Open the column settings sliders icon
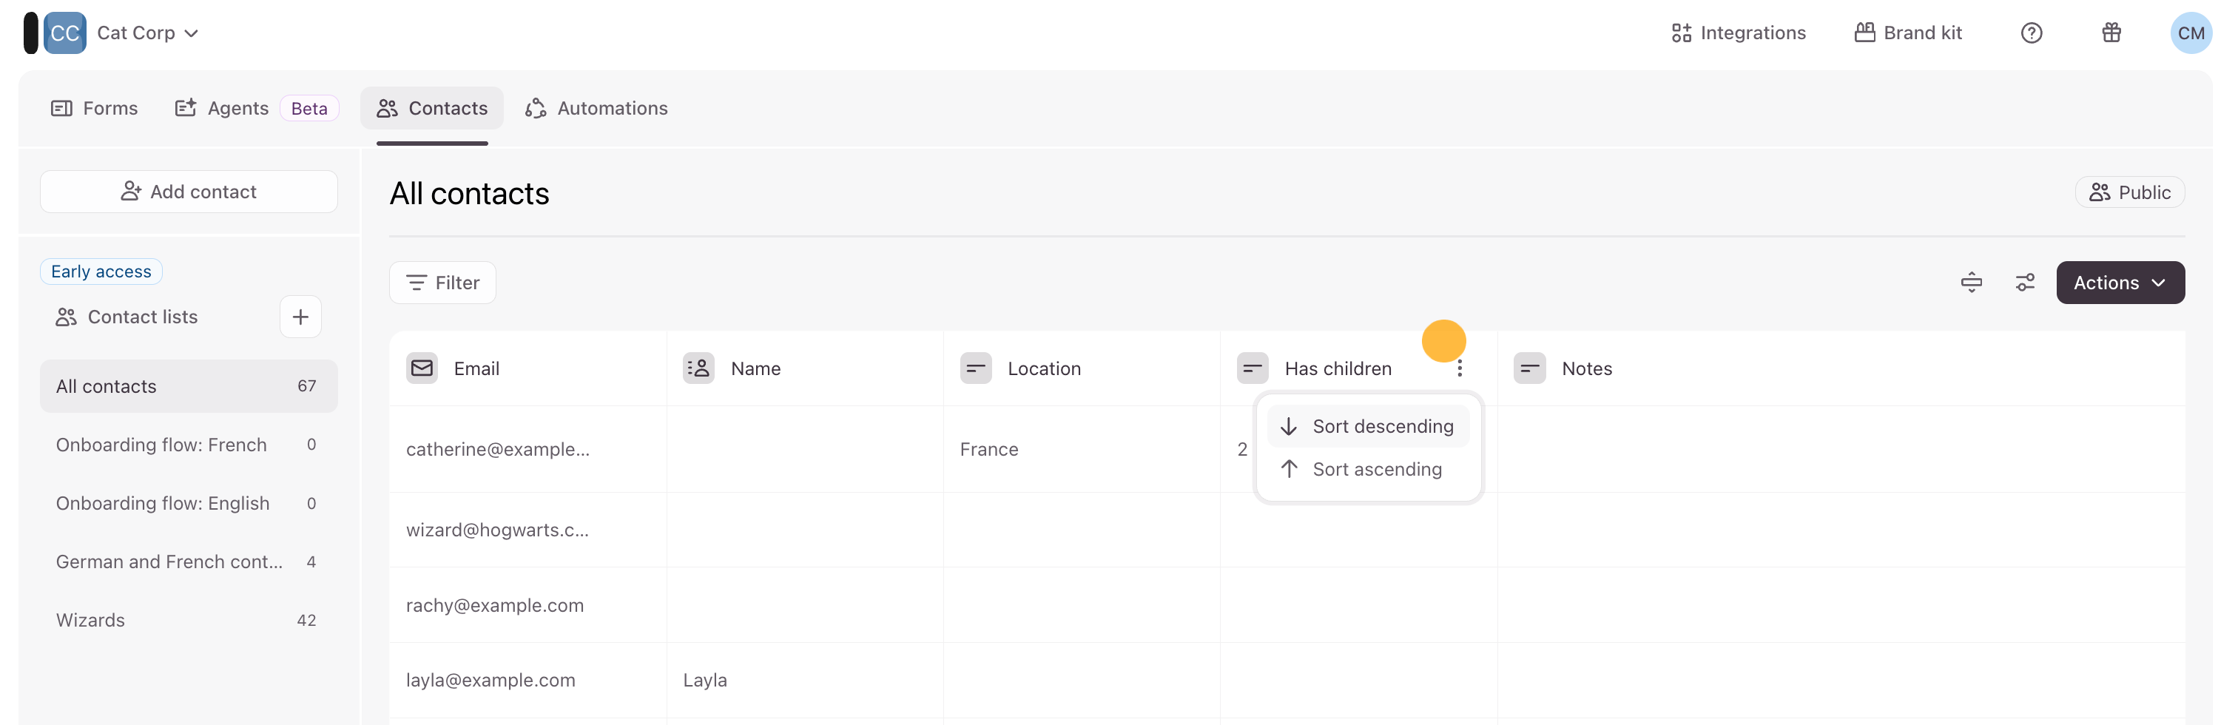This screenshot has width=2218, height=725. [2024, 283]
